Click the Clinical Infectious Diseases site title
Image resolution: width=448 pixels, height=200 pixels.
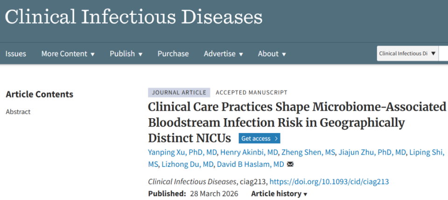[133, 17]
